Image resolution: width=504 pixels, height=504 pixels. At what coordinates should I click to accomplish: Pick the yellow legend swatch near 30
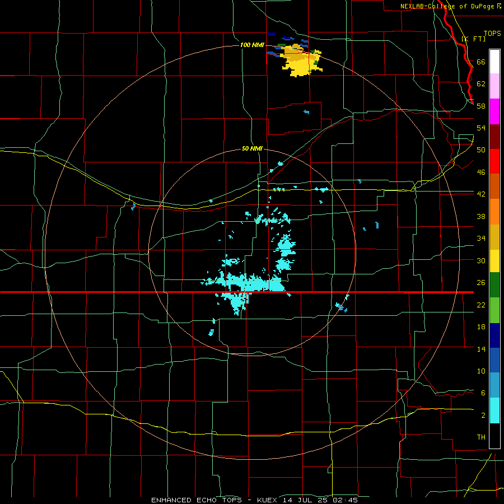point(494,261)
